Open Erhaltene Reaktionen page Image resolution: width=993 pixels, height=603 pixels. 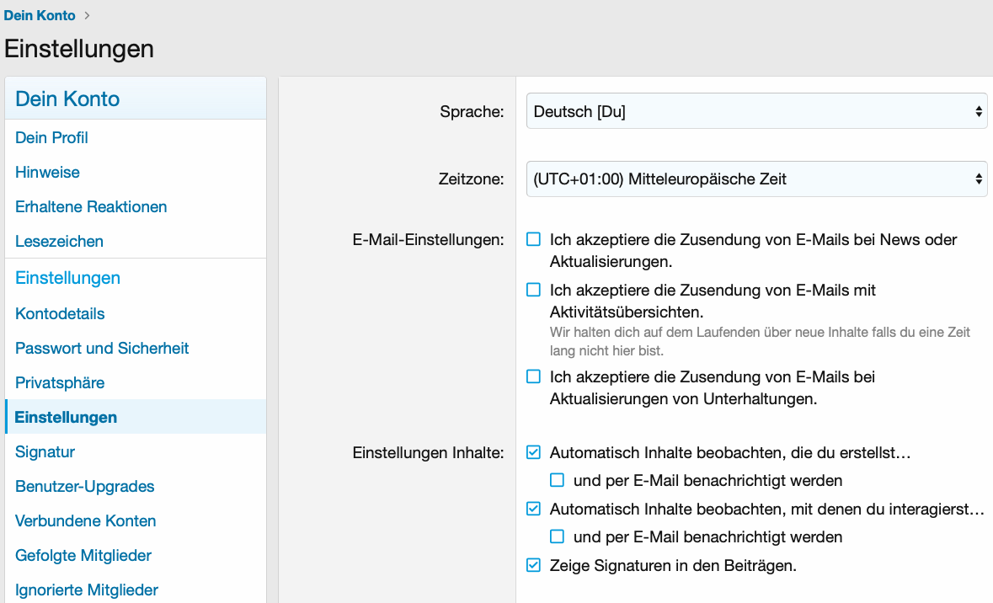[91, 206]
